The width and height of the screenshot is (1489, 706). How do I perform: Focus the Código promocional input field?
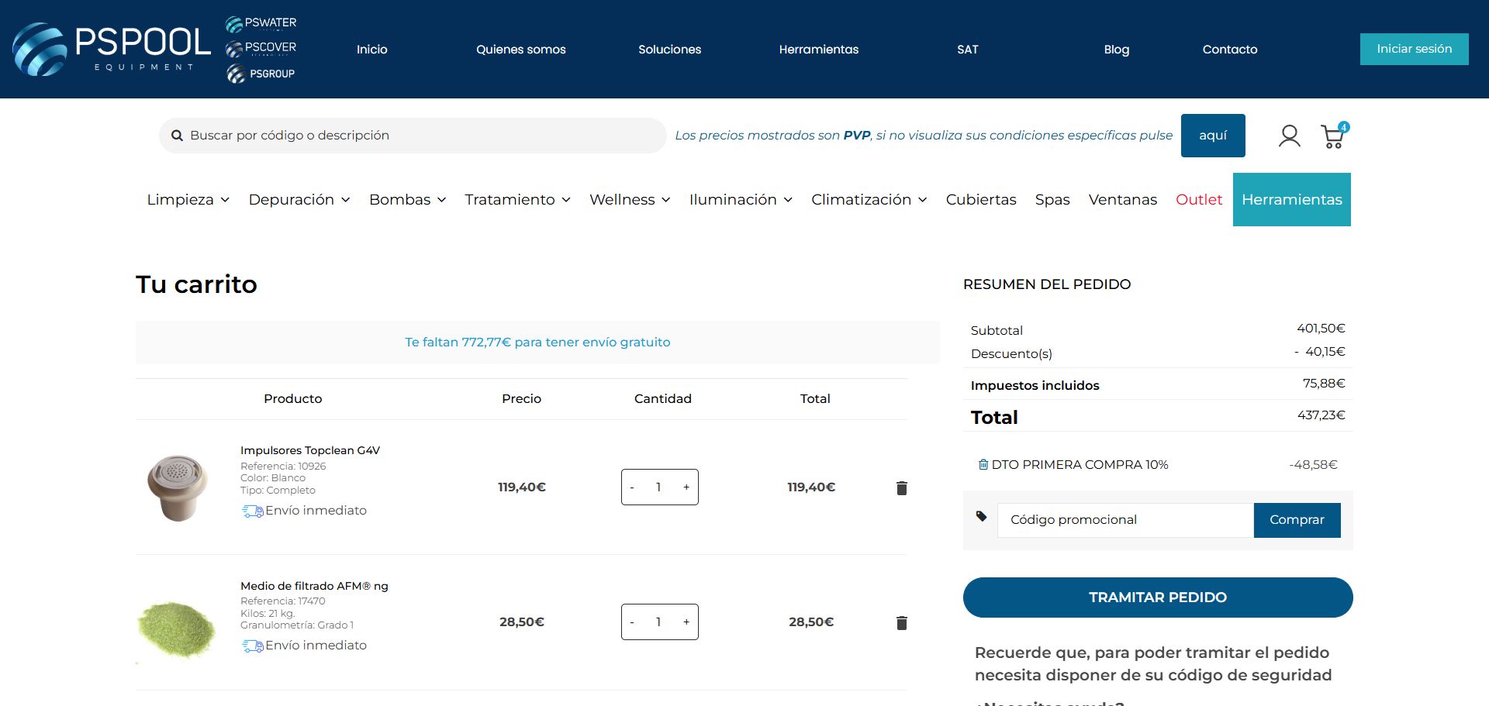point(1126,520)
